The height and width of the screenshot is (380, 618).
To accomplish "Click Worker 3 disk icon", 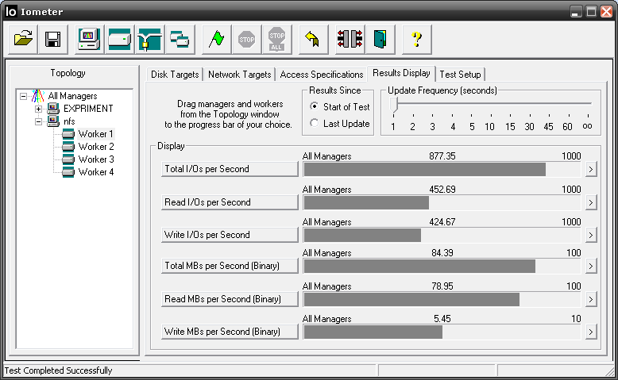I will point(68,159).
